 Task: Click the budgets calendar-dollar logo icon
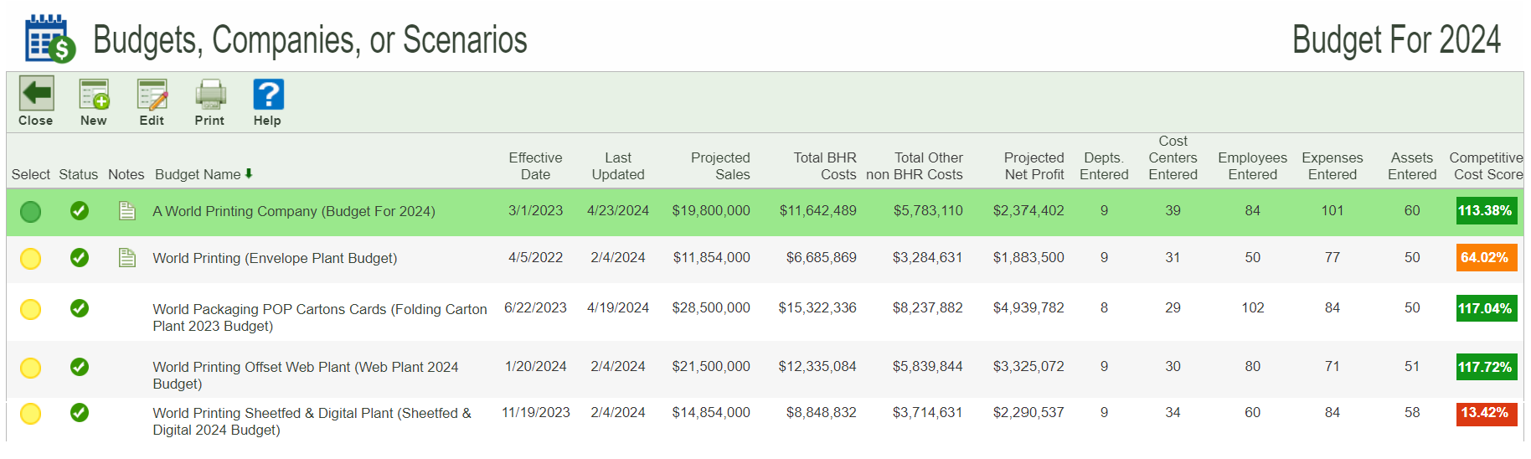tap(49, 39)
